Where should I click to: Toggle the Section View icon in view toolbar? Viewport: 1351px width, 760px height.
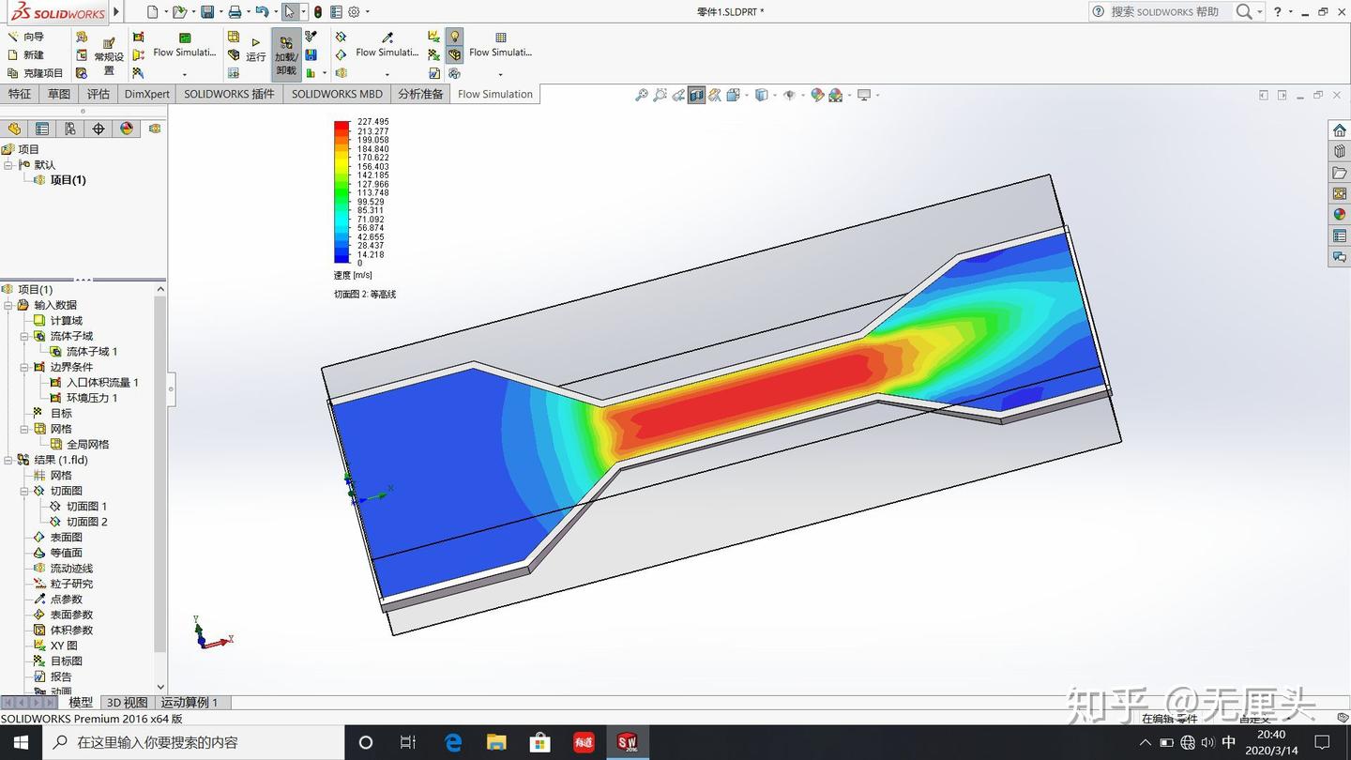pyautogui.click(x=696, y=95)
